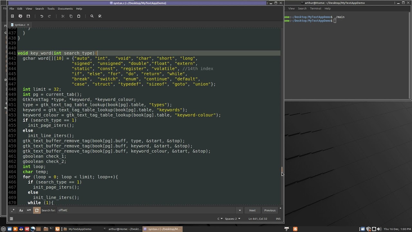
Task: Save the file using the toolbar icon
Action: coord(28,16)
